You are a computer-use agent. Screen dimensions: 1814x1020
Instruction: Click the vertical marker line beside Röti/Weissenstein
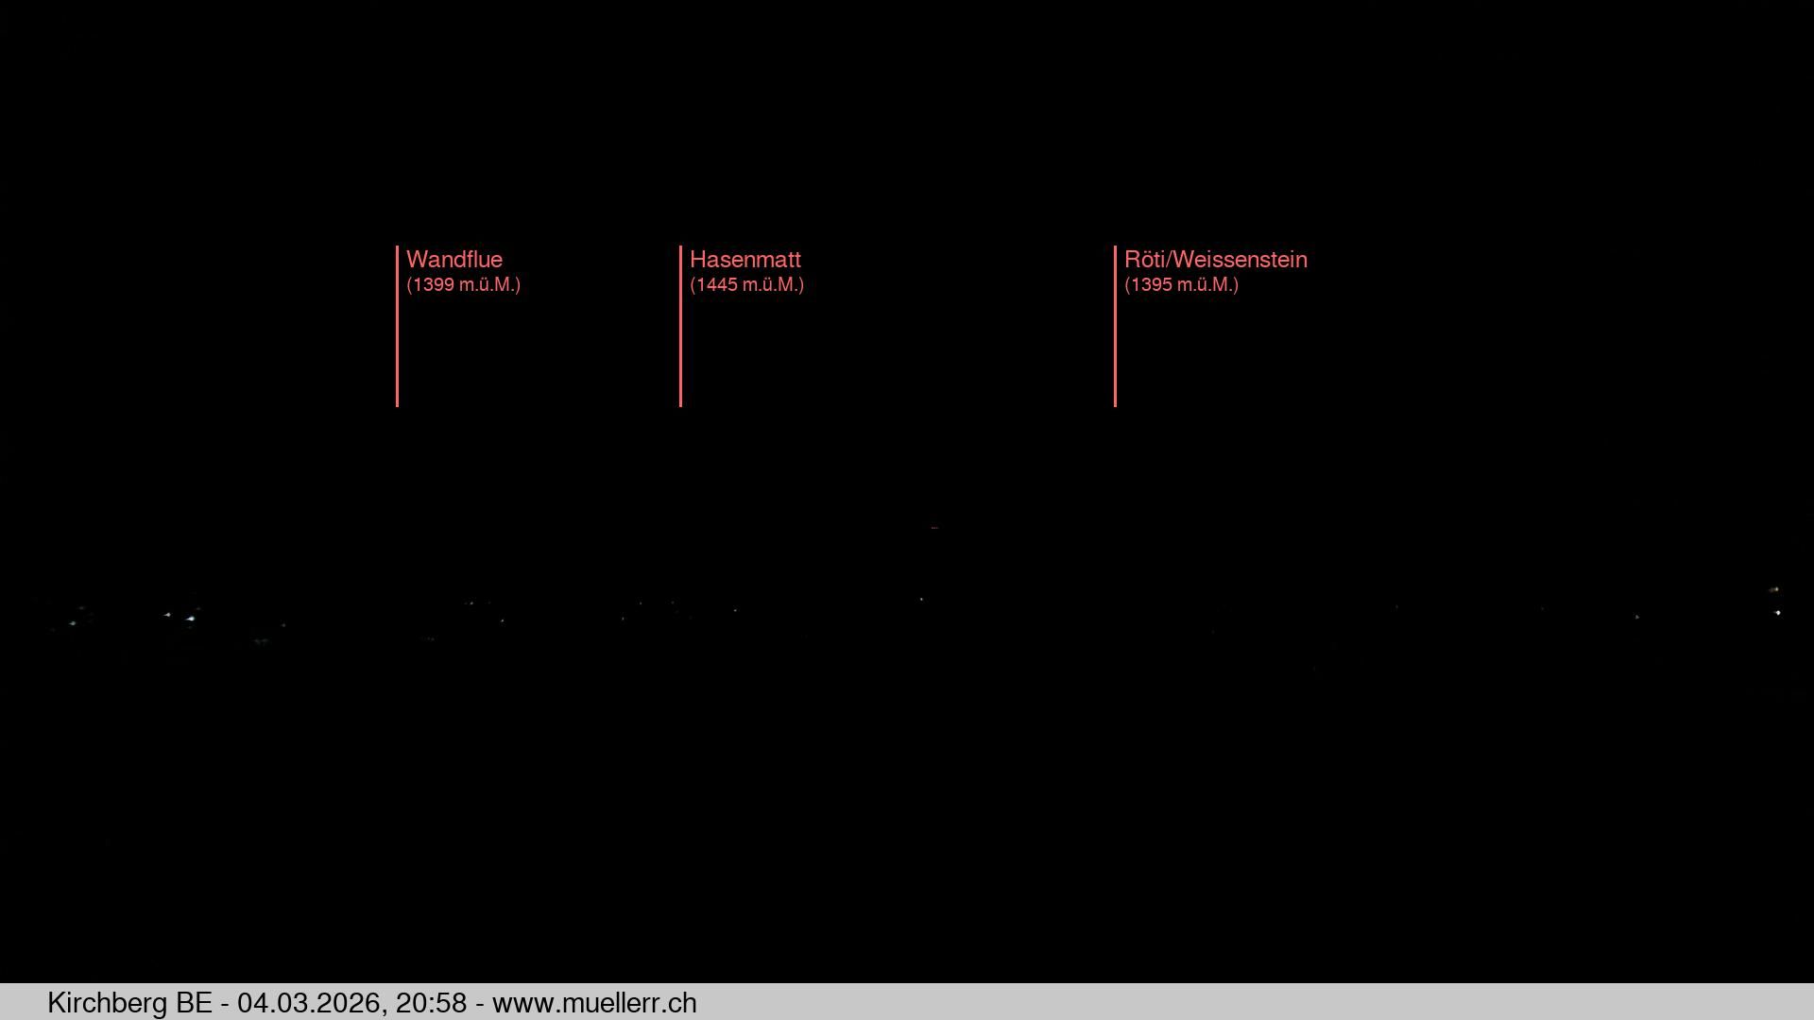(x=1115, y=349)
